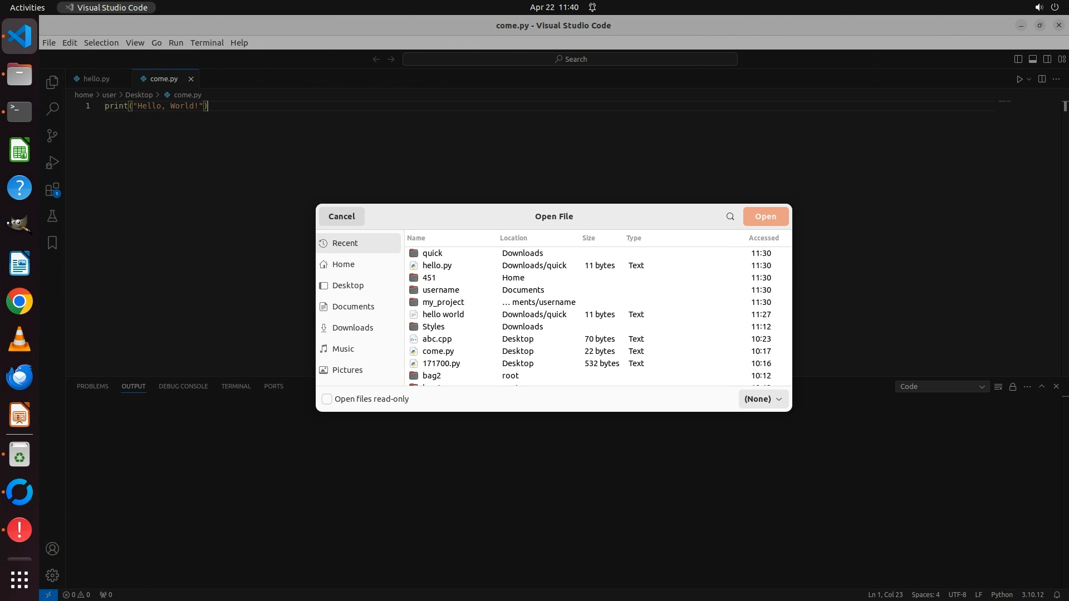The width and height of the screenshot is (1069, 601).
Task: Toggle the bottom panel layout button
Action: click(x=1032, y=59)
